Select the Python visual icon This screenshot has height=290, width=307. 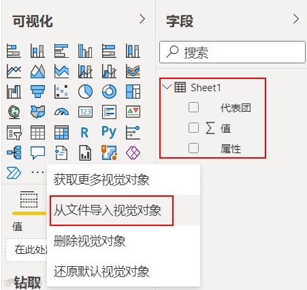[109, 132]
